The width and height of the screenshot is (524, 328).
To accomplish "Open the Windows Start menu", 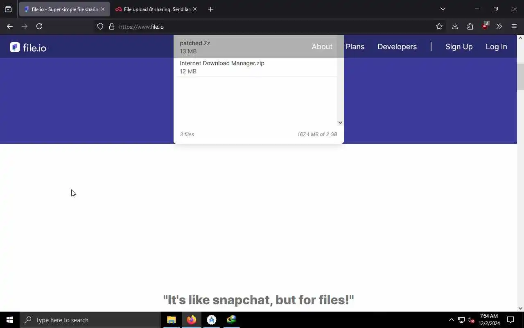I will tap(10, 320).
